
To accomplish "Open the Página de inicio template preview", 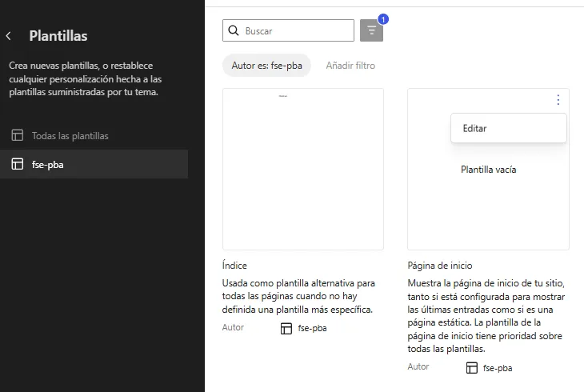I will (x=488, y=169).
